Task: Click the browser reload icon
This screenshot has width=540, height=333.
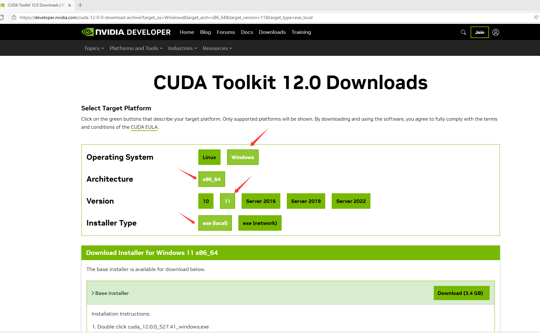Action: pos(2,17)
